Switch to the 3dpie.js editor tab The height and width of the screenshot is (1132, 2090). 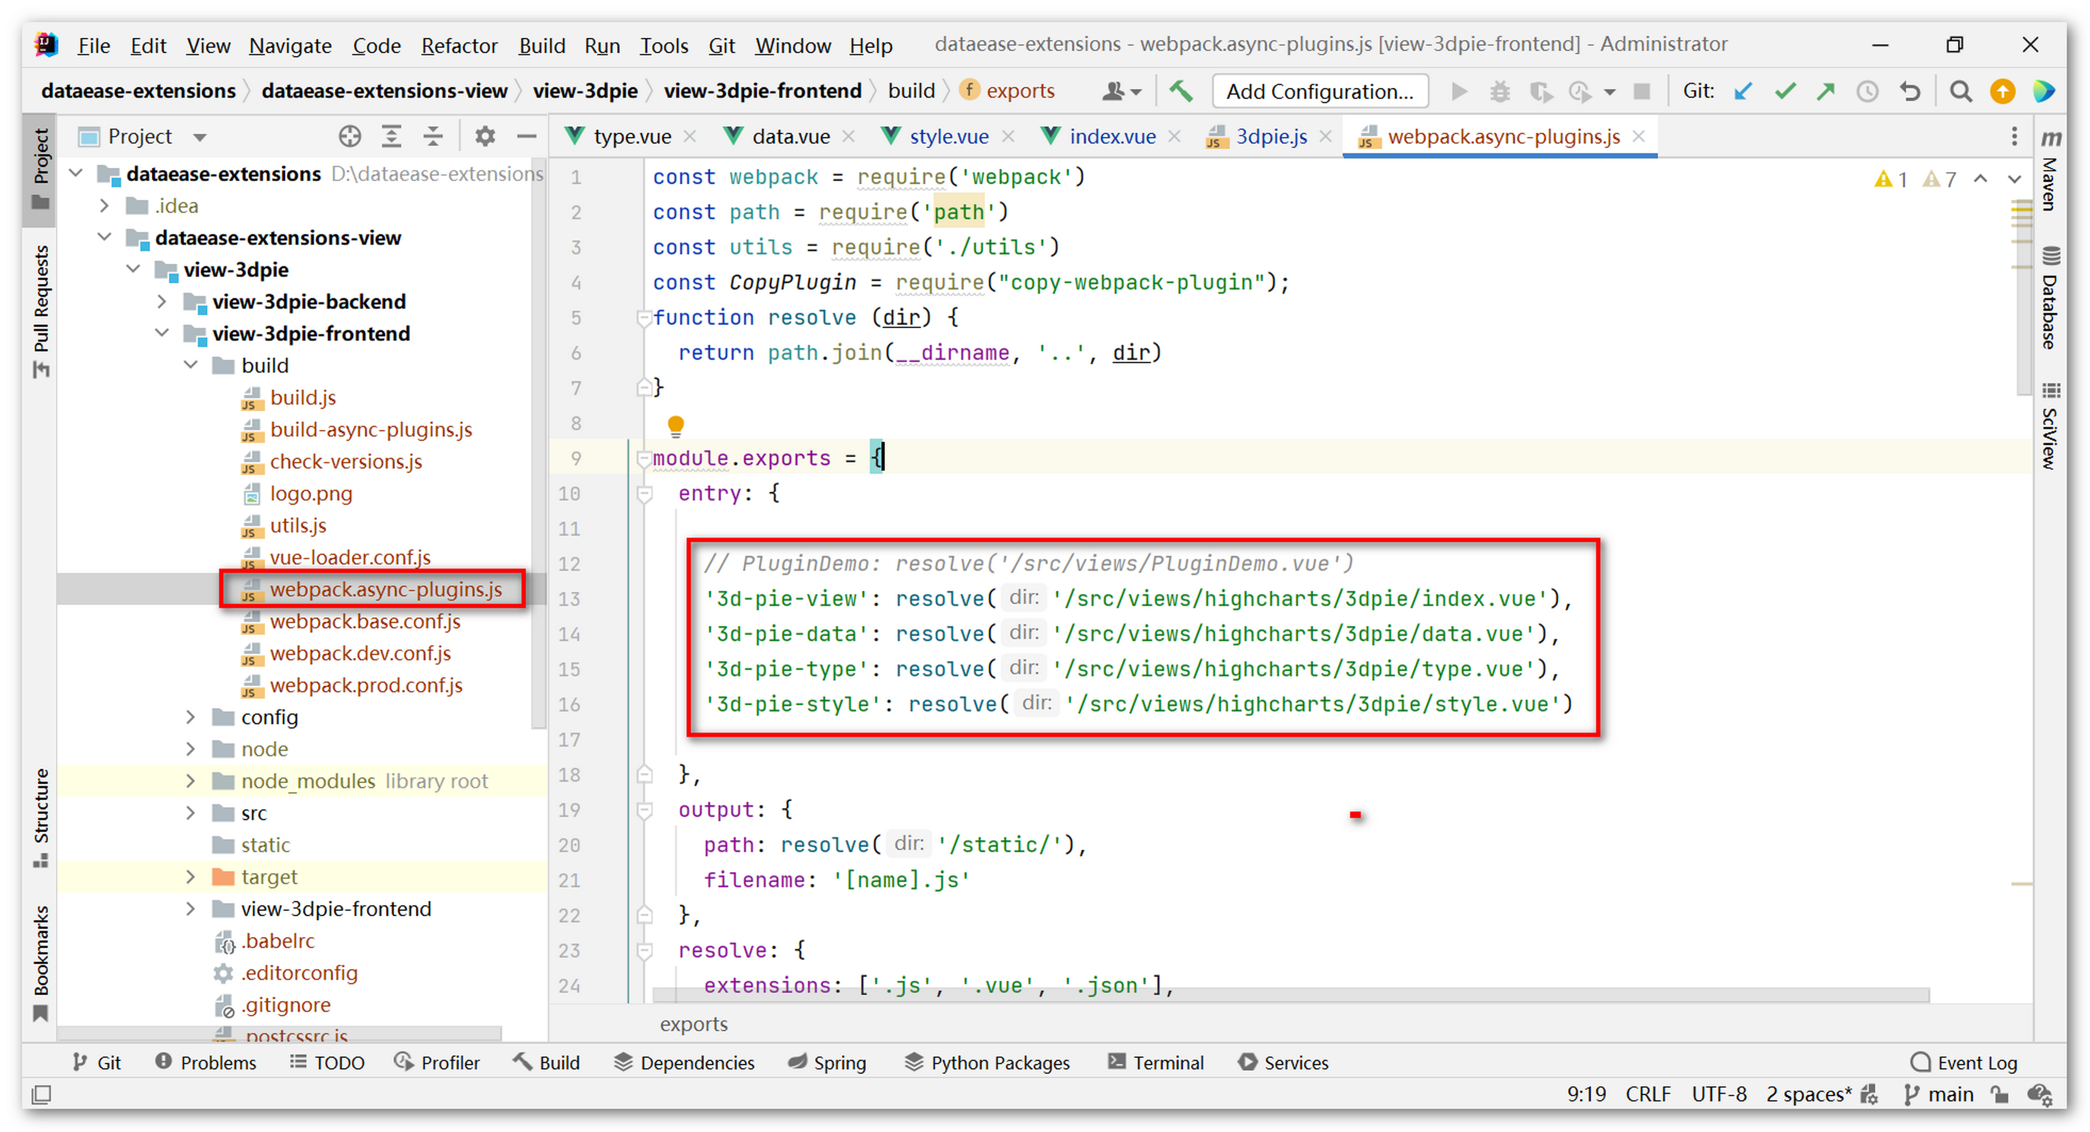pyautogui.click(x=1271, y=136)
